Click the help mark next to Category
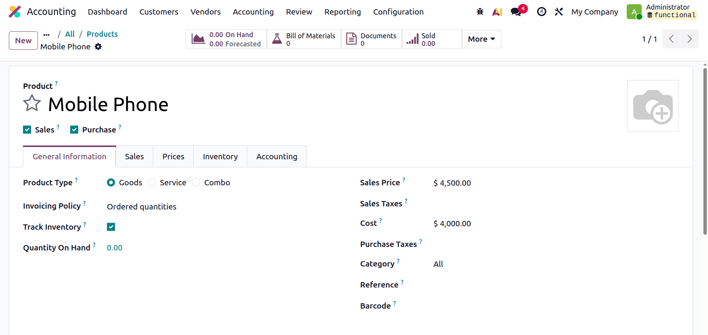This screenshot has height=335, width=708. tap(398, 261)
